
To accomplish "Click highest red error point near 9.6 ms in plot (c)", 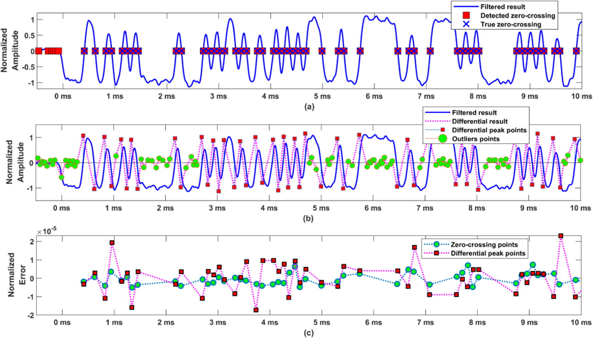I will click(561, 236).
